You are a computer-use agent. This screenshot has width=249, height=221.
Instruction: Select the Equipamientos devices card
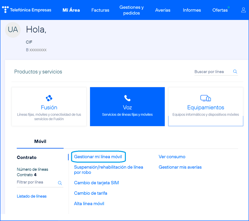pos(206,107)
